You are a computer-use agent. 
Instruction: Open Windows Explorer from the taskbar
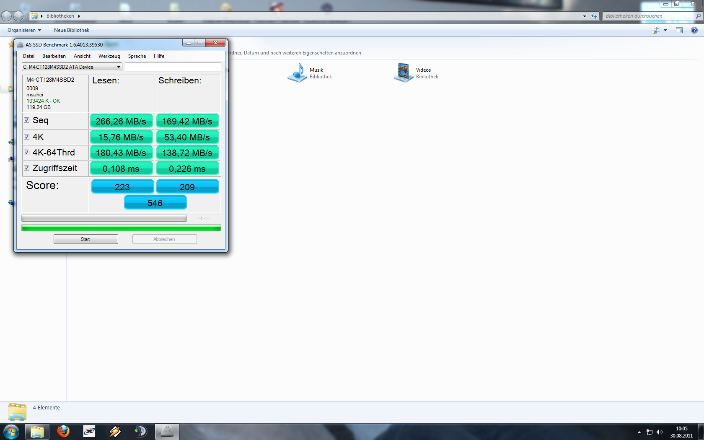tap(37, 432)
